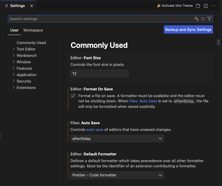Expand the Extensions tree section

[13, 87]
